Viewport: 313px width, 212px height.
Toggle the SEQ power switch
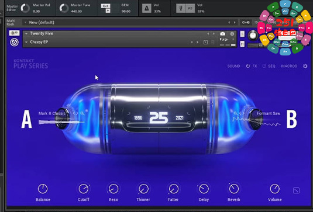click(264, 66)
